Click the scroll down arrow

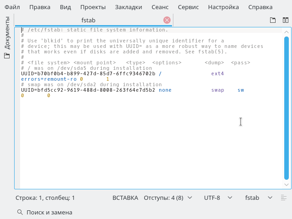(287, 184)
